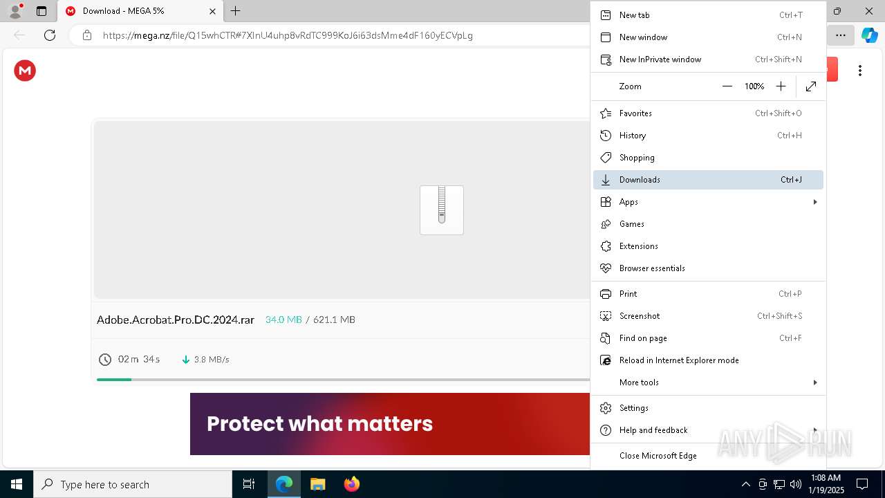Screen dimensions: 885x498
Task: Click the Protect what matters banner
Action: [x=390, y=424]
